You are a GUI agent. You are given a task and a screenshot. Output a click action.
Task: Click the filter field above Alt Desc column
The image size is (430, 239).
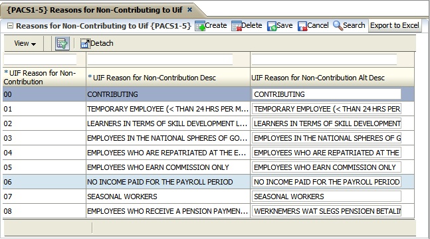[324, 60]
